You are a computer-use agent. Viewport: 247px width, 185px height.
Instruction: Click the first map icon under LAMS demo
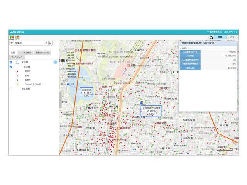pos(12,37)
